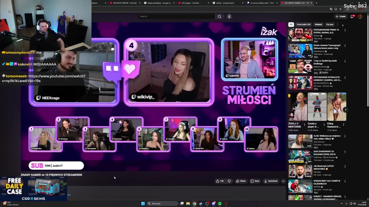This screenshot has height=207, width=369.
Task: Show more filter chips with arrow
Action: pos(343,25)
